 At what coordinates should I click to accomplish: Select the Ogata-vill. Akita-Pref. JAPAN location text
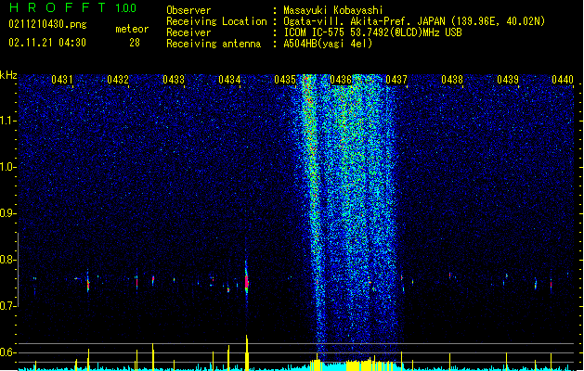[414, 21]
